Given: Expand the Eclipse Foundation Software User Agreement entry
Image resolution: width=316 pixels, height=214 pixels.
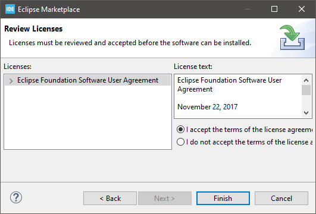Looking at the screenshot, I should click(11, 81).
